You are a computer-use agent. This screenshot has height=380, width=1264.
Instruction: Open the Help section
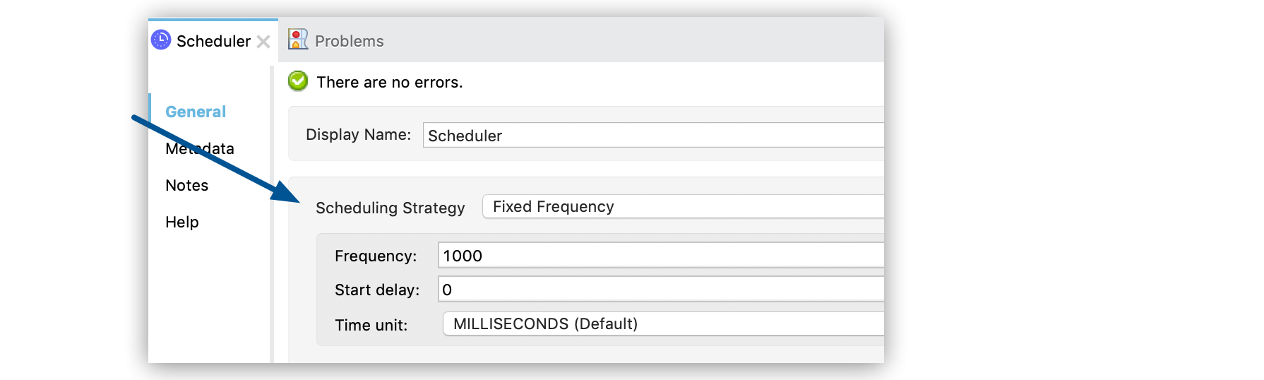pyautogui.click(x=182, y=222)
